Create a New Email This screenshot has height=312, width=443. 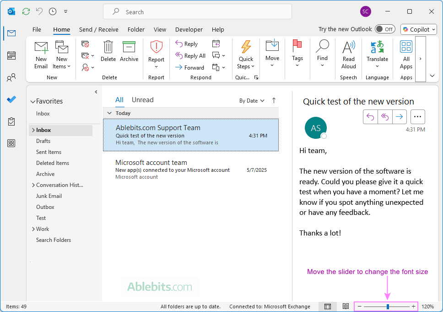pos(41,55)
